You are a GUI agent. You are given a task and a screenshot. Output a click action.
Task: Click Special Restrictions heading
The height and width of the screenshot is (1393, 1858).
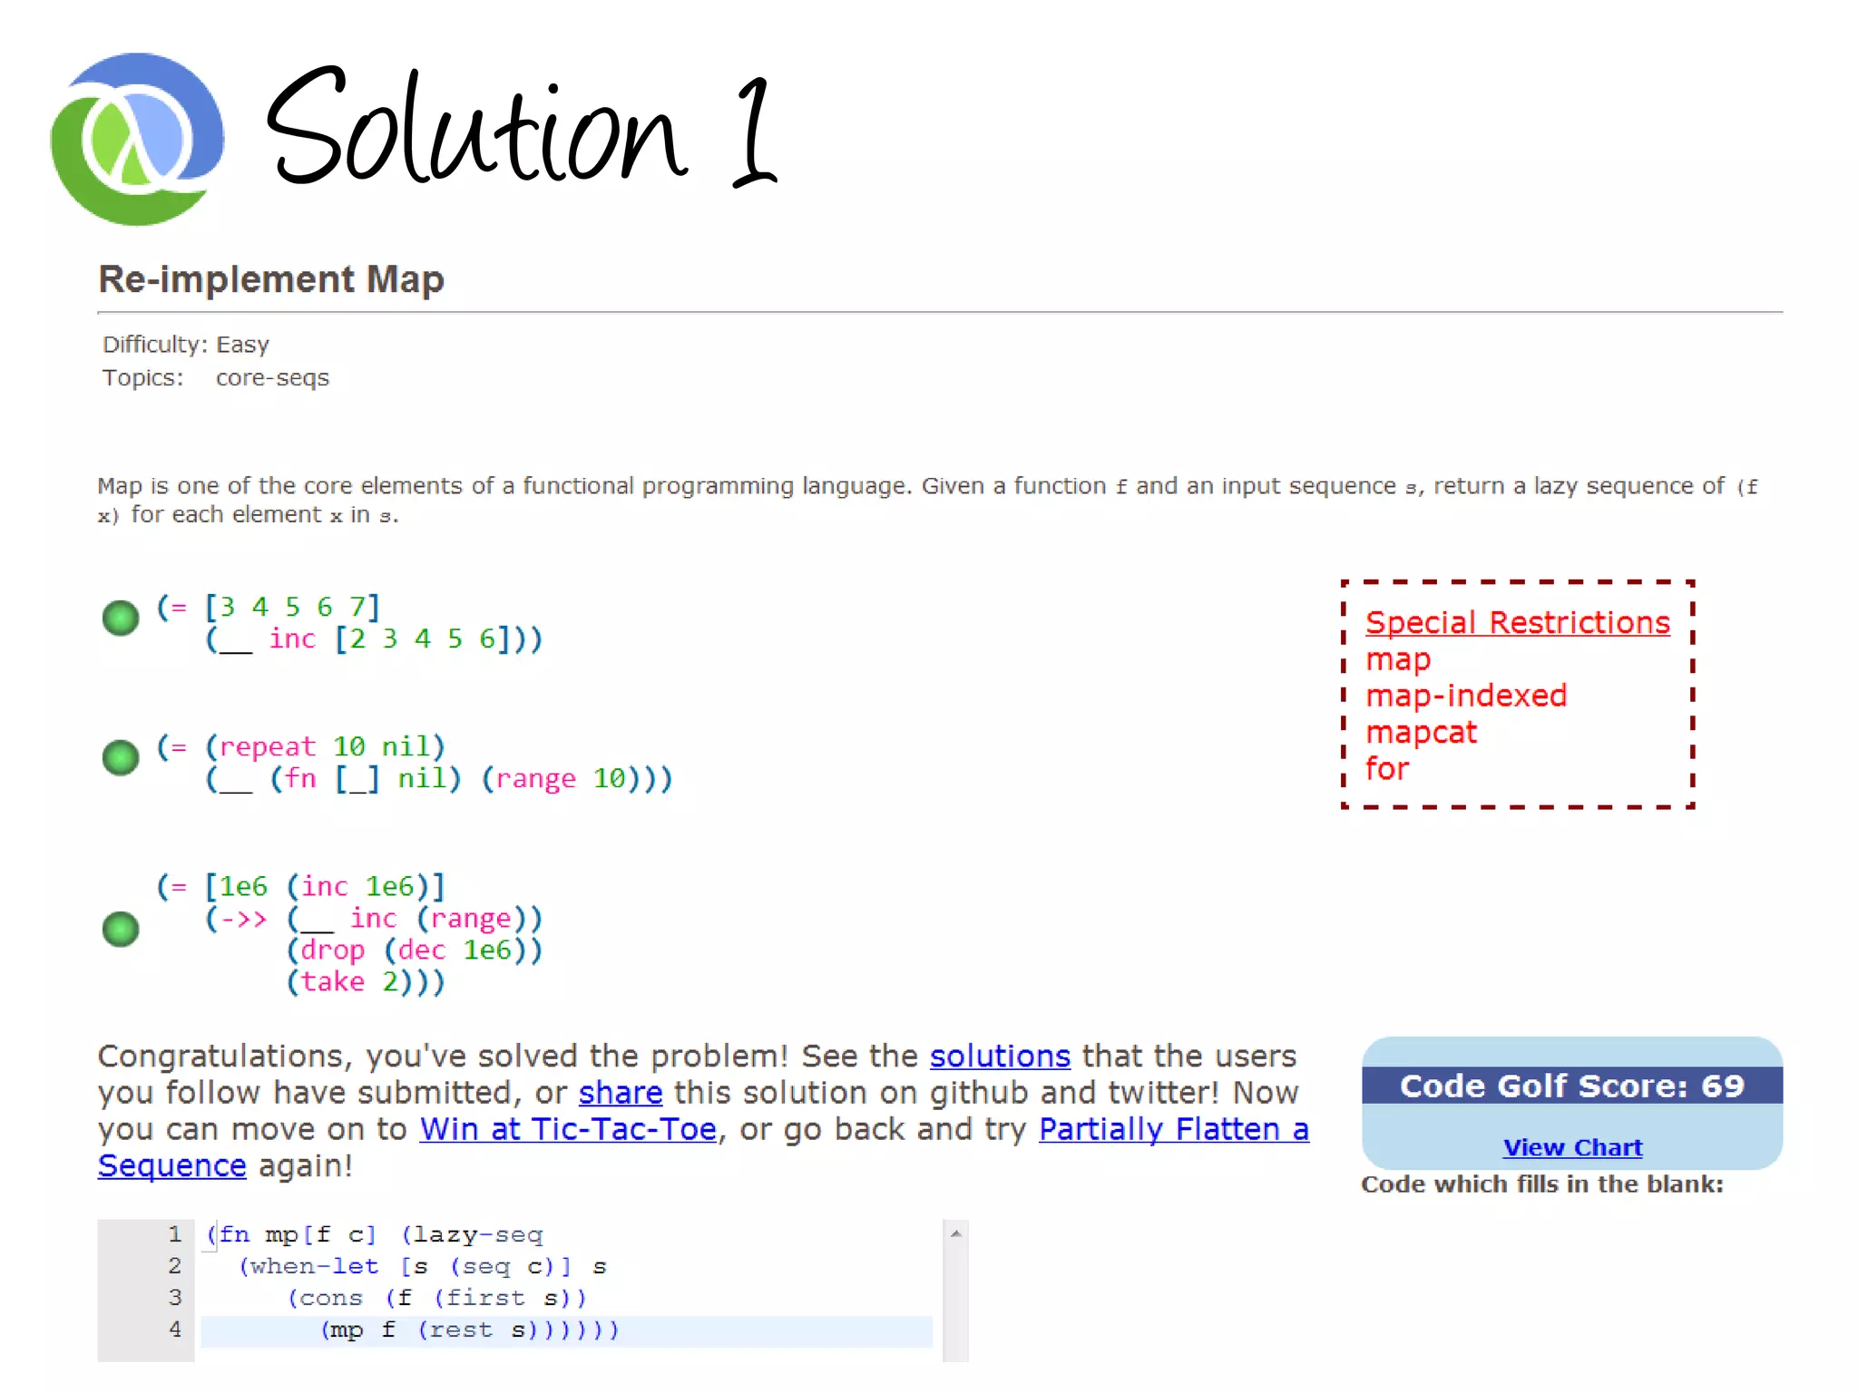coord(1518,622)
